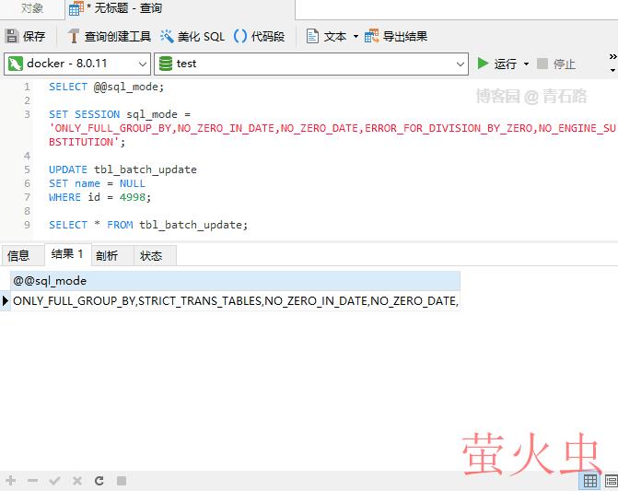
Task: Click the refresh icon in bottom bar
Action: (99, 481)
